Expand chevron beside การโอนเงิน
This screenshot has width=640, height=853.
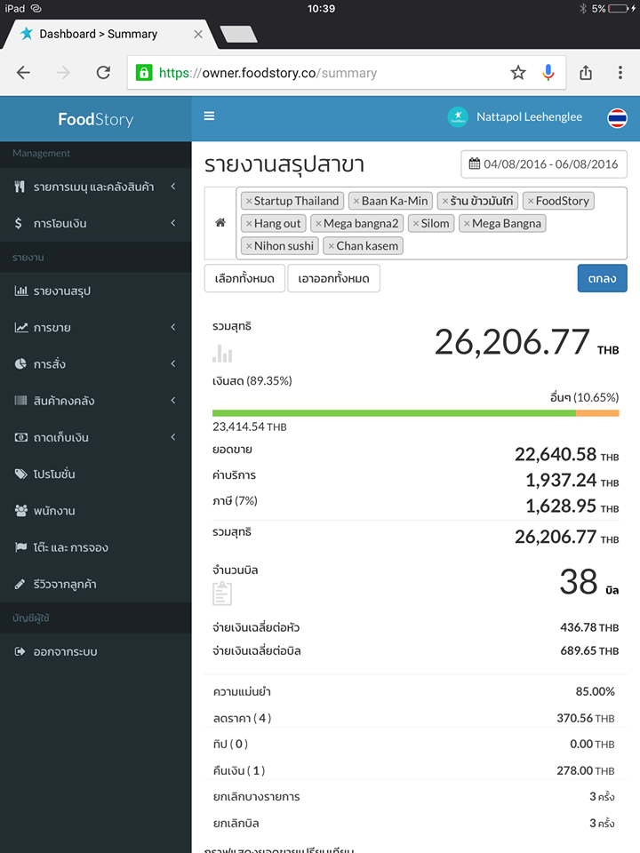click(173, 223)
